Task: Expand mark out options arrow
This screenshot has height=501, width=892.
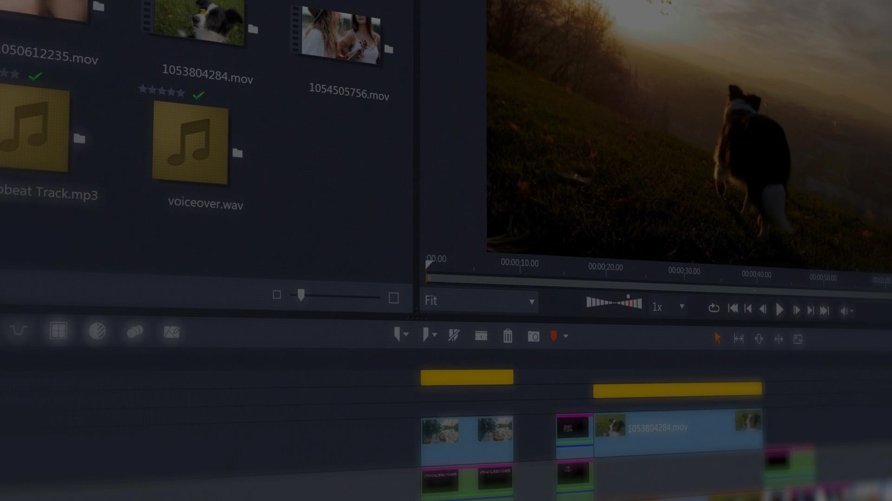Action: coord(435,335)
